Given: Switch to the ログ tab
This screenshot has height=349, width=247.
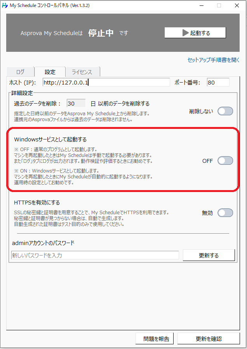Looking at the screenshot, I should (x=20, y=72).
